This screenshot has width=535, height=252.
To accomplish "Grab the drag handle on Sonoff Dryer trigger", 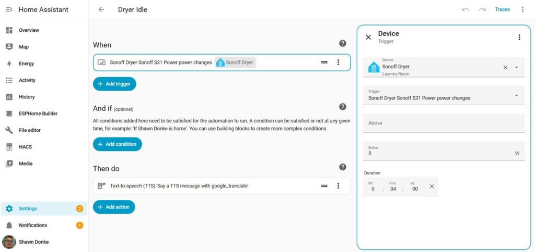I will coord(324,62).
